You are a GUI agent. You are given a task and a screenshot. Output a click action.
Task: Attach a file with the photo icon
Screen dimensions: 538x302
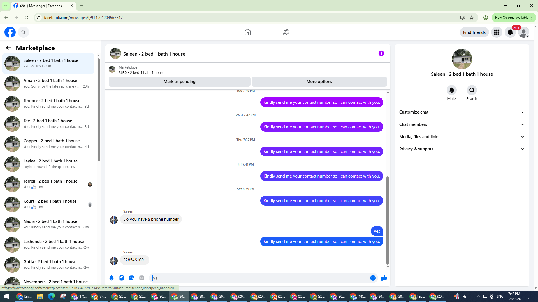point(122,278)
